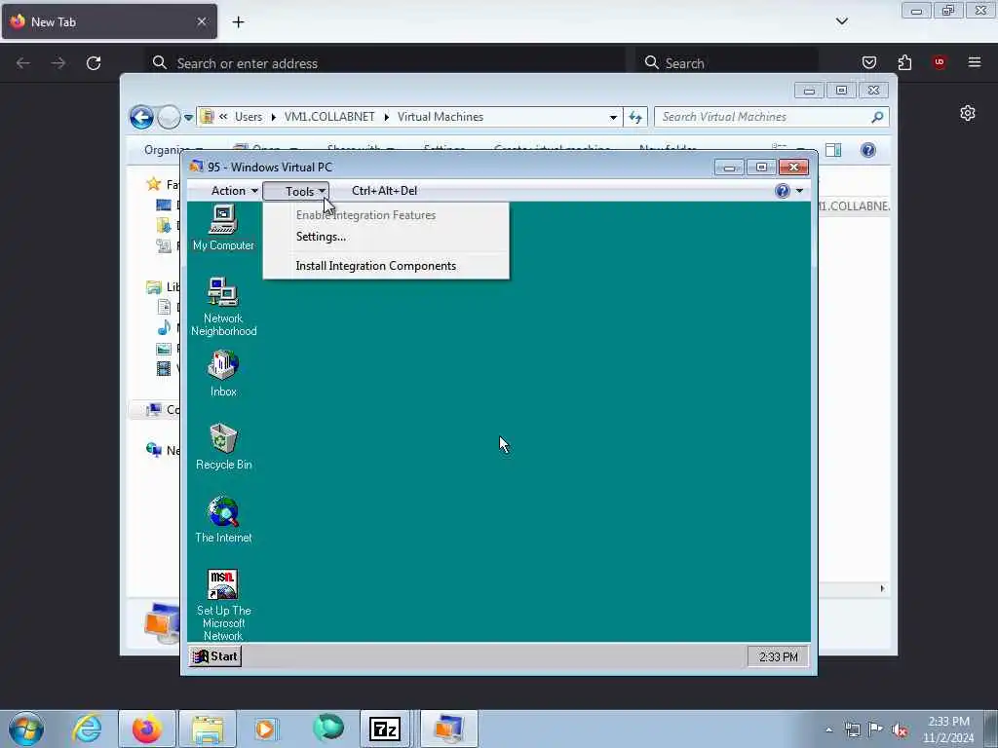Launch Internet Explorer from taskbar

pyautogui.click(x=87, y=729)
